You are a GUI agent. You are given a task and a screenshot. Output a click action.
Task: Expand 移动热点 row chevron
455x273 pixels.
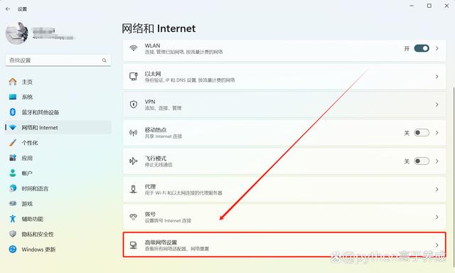click(437, 133)
